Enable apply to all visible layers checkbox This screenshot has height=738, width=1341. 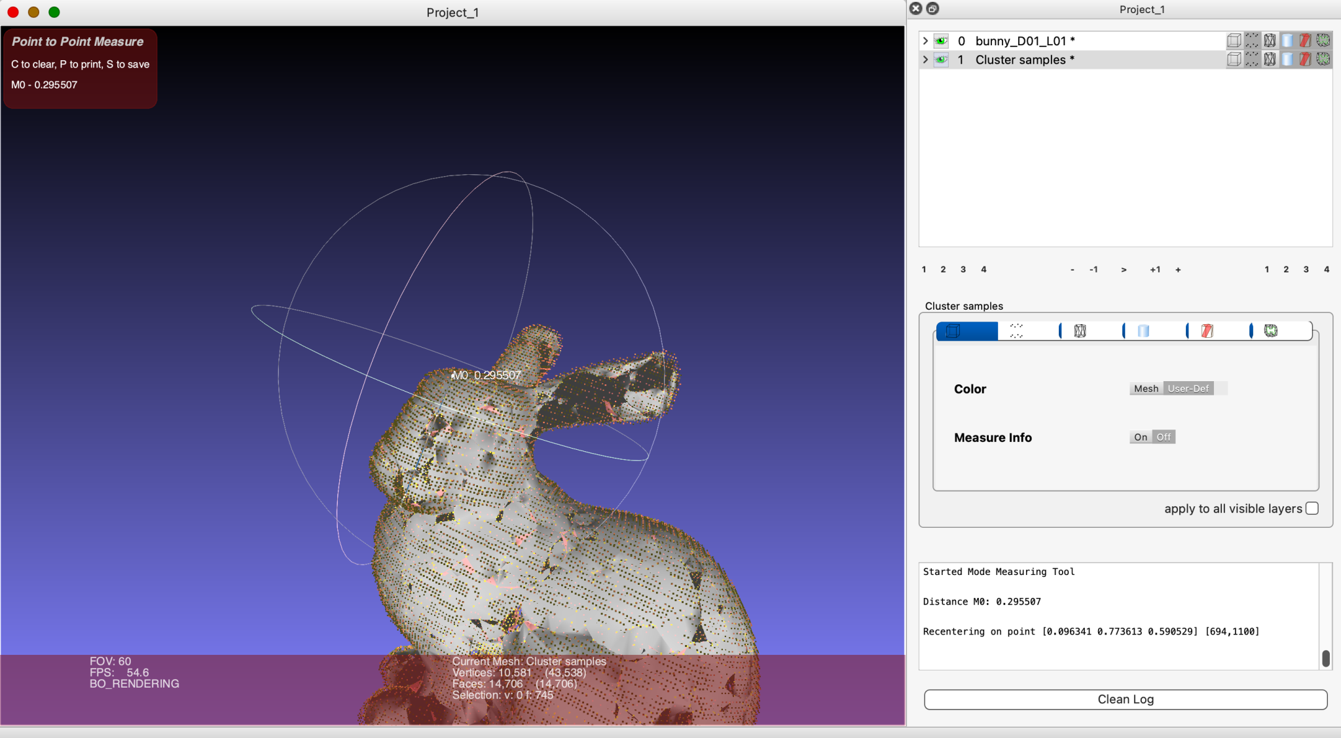1312,509
